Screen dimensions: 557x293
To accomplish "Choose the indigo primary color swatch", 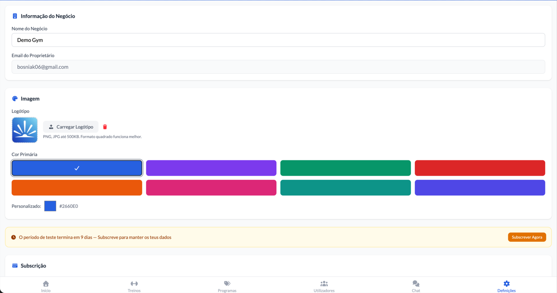I will pyautogui.click(x=480, y=187).
